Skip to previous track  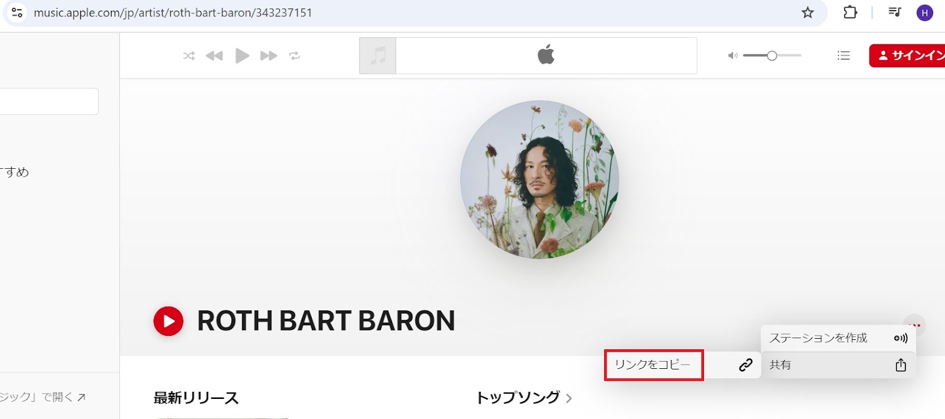pos(214,55)
